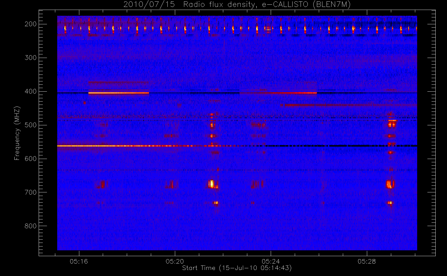
Task: Click the 05:24 time tick label
Action: tap(271, 261)
